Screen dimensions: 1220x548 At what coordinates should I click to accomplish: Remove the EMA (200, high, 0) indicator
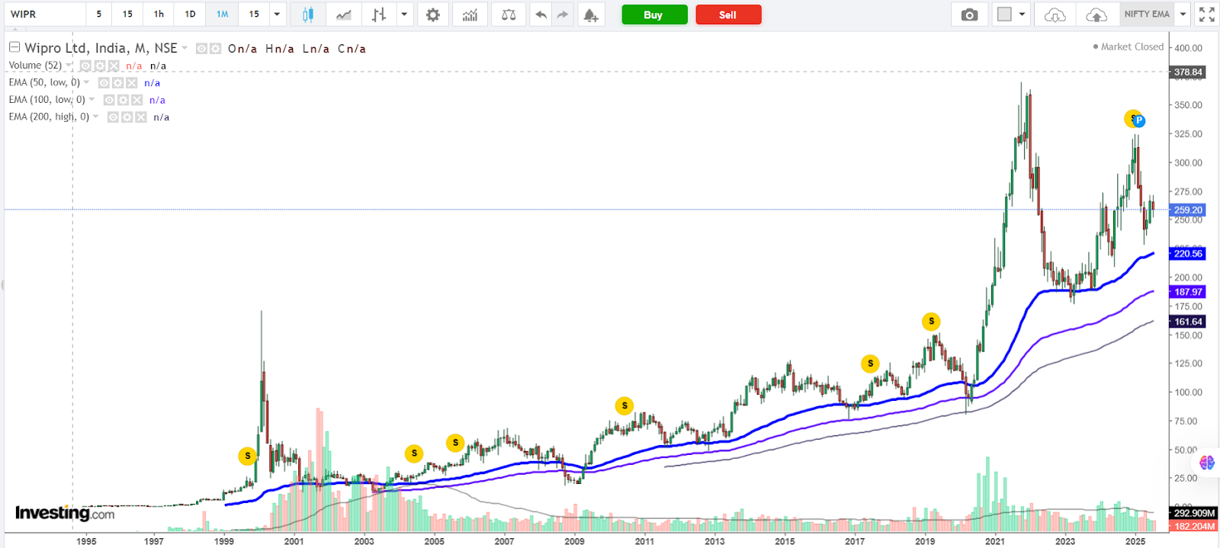(x=140, y=117)
